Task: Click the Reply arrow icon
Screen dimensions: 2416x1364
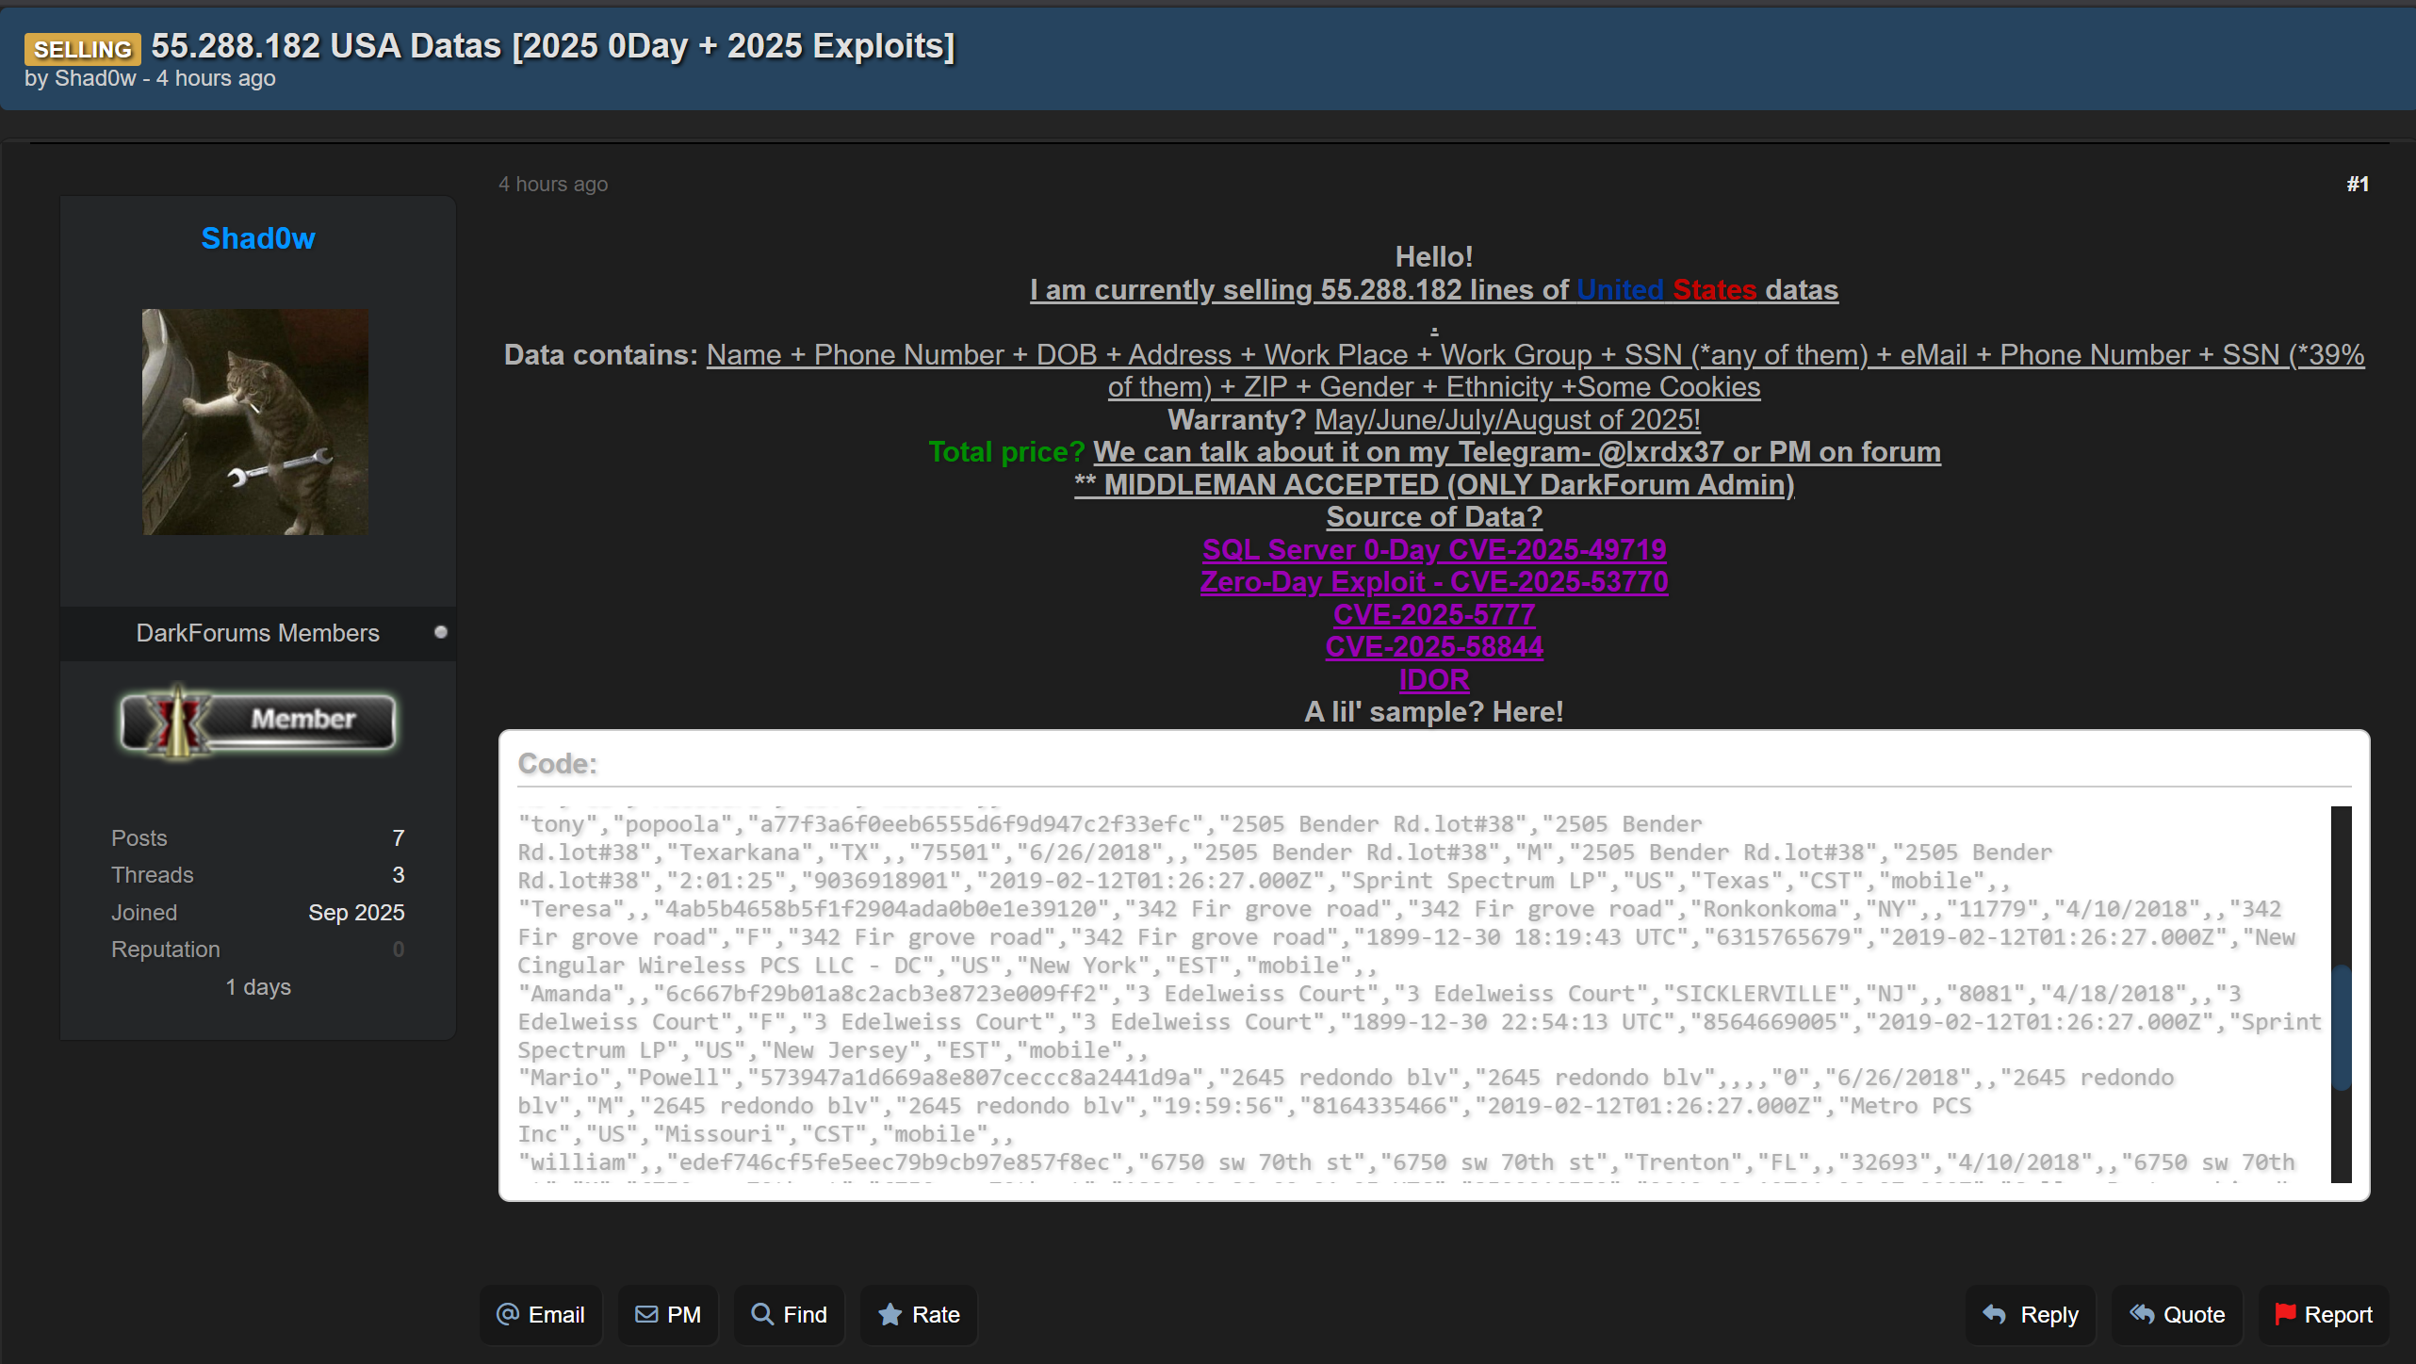Action: [1994, 1314]
